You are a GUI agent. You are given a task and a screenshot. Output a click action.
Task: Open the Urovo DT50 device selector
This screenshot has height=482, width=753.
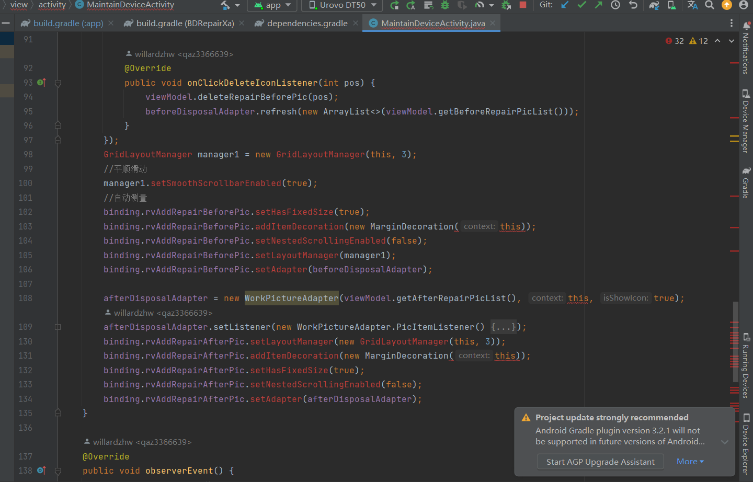coord(343,5)
